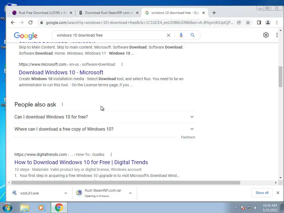Open Rust-SteamRIP.com.rar download options arrow
The height and width of the screenshot is (213, 284).
[130, 193]
